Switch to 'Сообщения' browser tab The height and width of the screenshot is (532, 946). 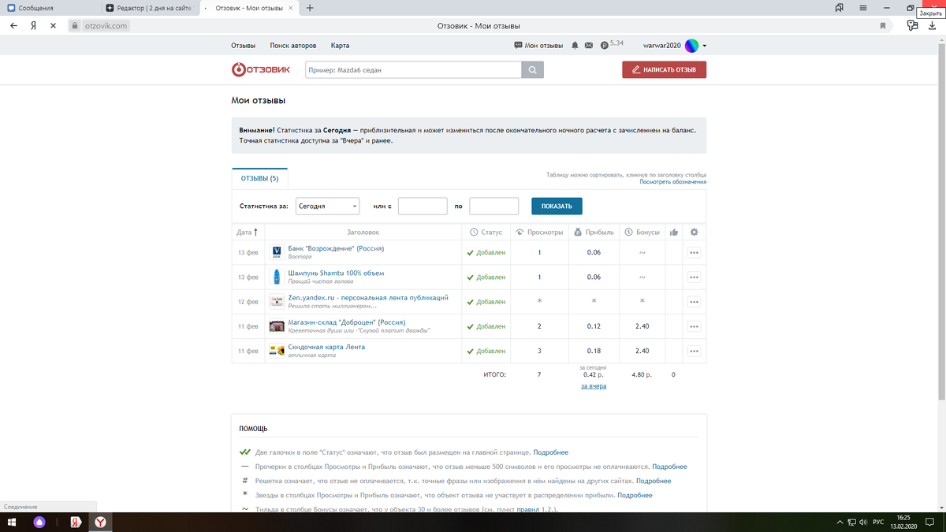point(49,8)
